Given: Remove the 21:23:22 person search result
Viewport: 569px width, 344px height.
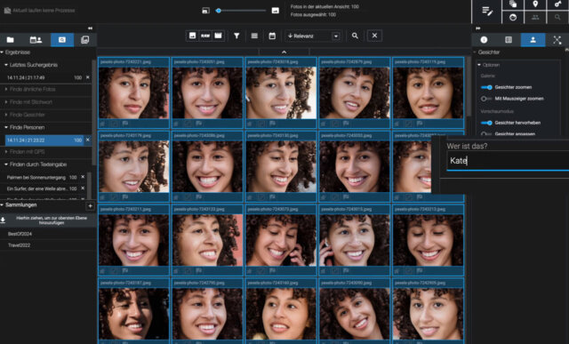Looking at the screenshot, I should pos(88,140).
